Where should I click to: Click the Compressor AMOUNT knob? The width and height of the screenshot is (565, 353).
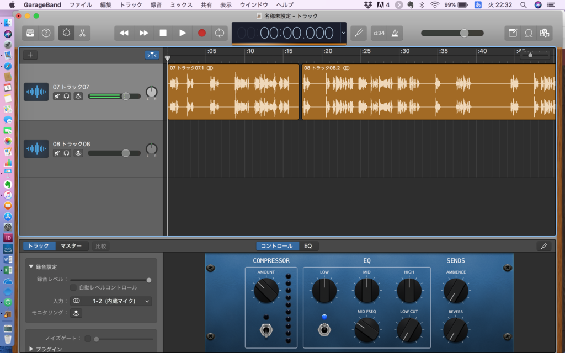(x=266, y=291)
